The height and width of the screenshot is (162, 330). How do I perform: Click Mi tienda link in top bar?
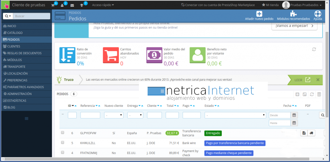270,5
